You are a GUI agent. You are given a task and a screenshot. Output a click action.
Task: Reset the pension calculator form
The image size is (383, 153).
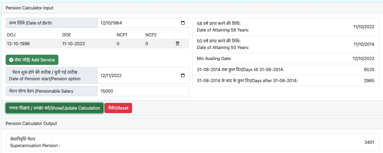pyautogui.click(x=118, y=108)
